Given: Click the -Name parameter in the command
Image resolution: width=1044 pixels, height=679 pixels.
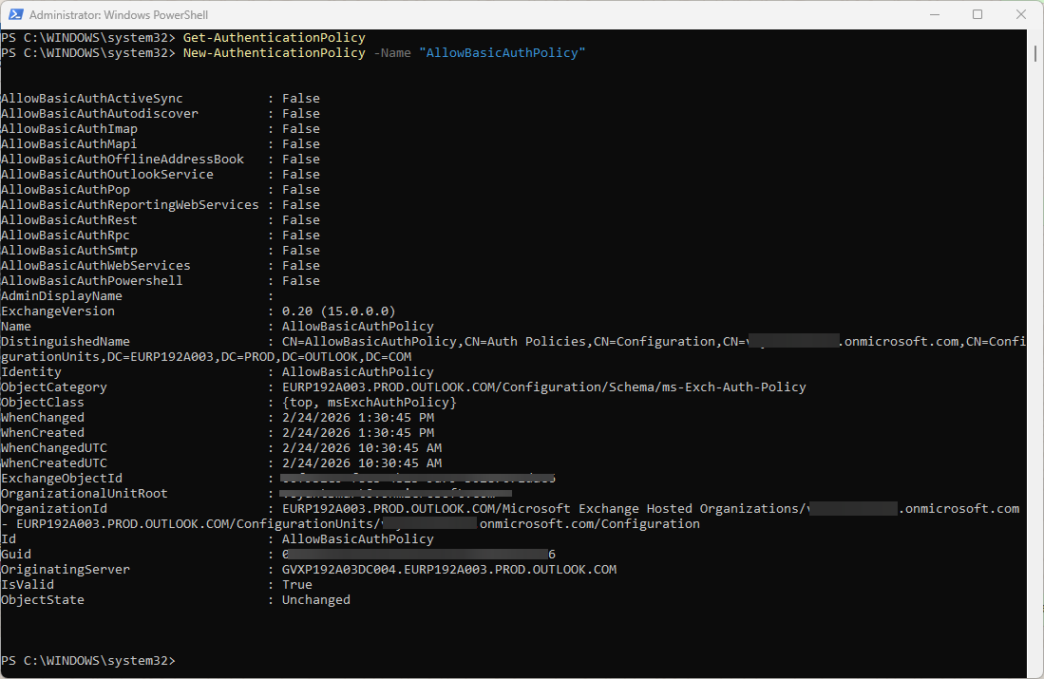Looking at the screenshot, I should [x=391, y=53].
